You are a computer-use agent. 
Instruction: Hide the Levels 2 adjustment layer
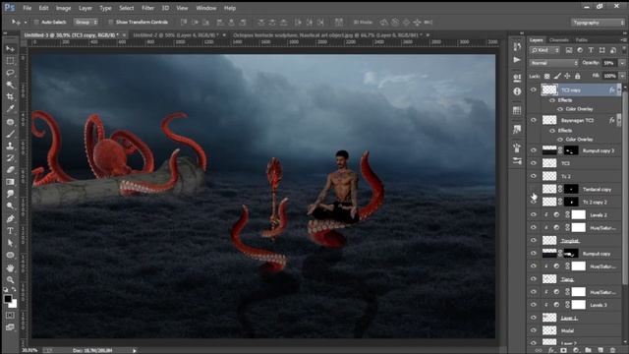click(x=533, y=214)
